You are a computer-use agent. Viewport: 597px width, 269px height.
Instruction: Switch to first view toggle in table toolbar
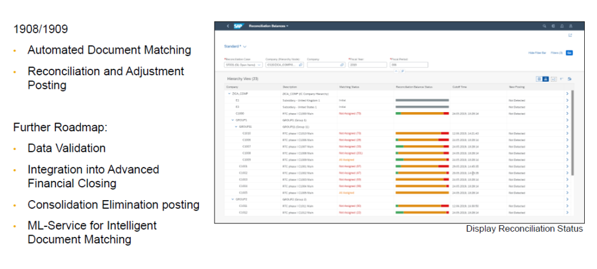click(x=539, y=79)
